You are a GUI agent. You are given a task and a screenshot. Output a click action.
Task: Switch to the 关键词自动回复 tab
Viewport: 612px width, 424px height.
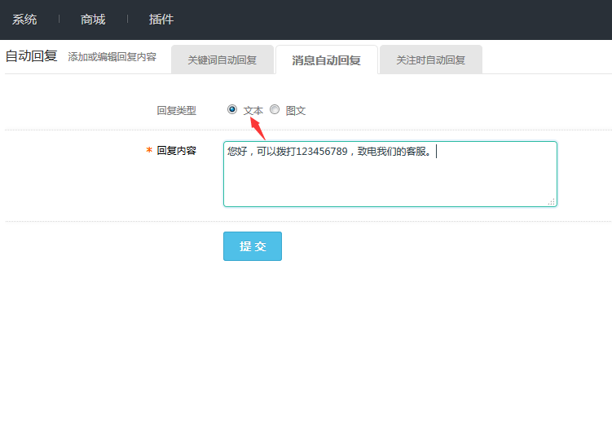click(x=222, y=60)
